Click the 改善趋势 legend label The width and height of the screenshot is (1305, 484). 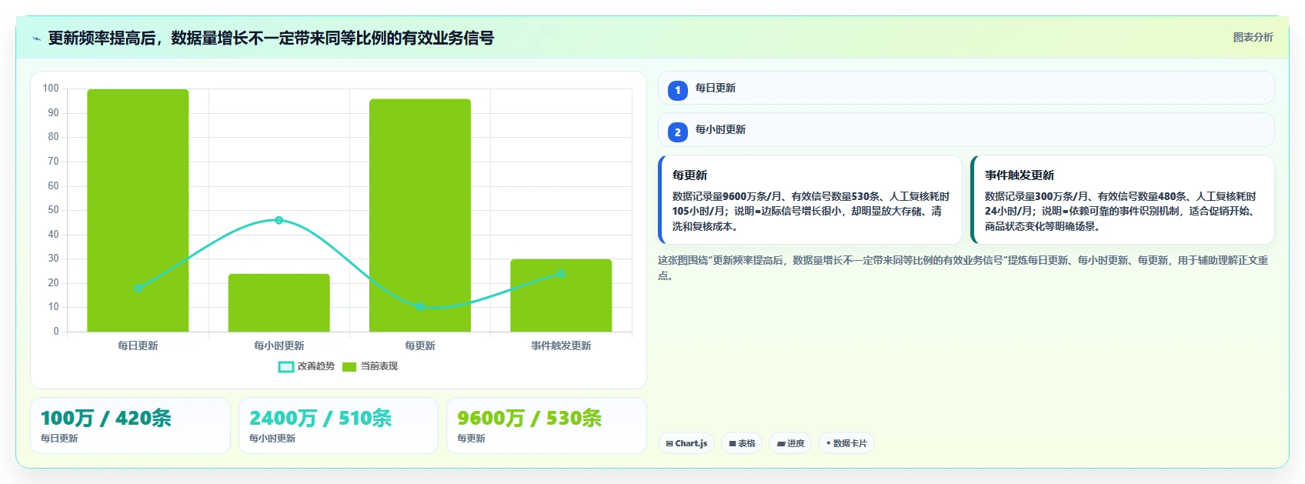click(316, 366)
